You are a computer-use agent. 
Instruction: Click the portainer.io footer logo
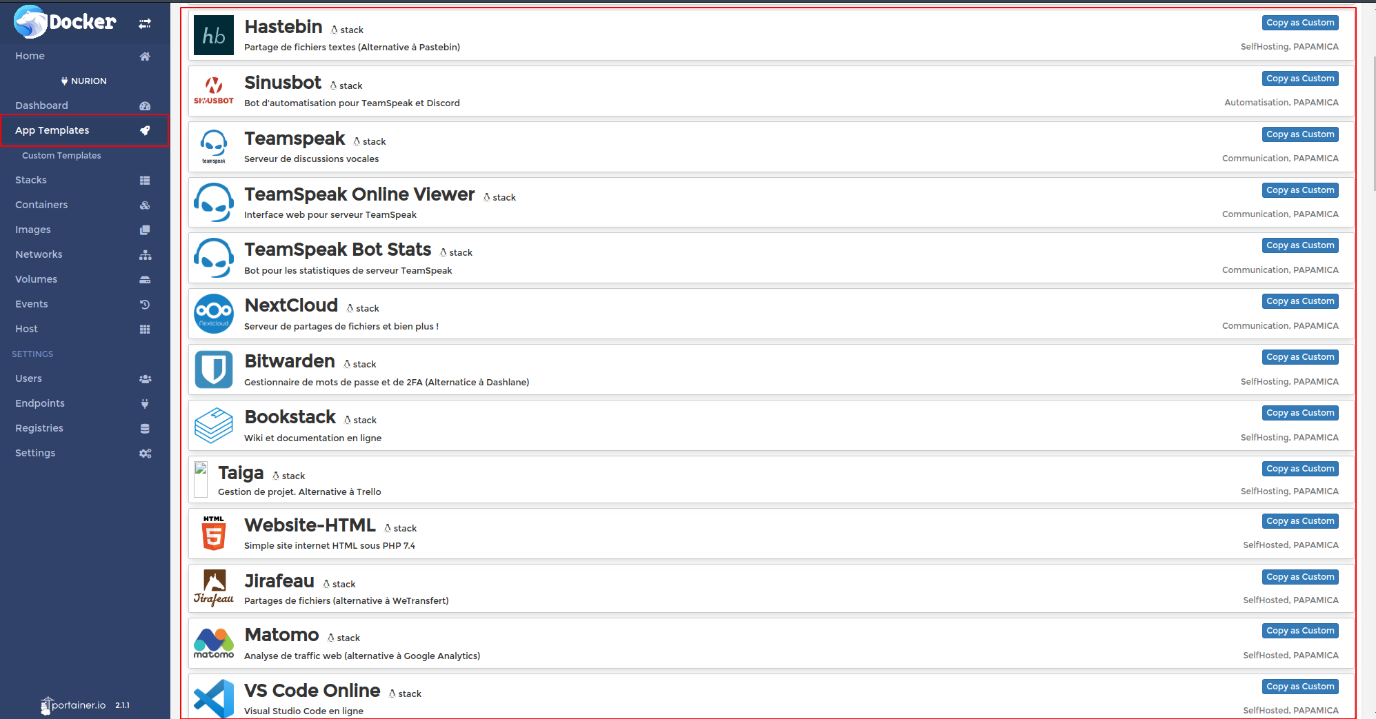73,705
